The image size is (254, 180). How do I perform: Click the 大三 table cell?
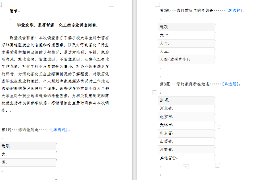186,51
